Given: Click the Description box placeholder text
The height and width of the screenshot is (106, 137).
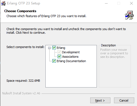Looking at the screenshot, I should [114, 53].
